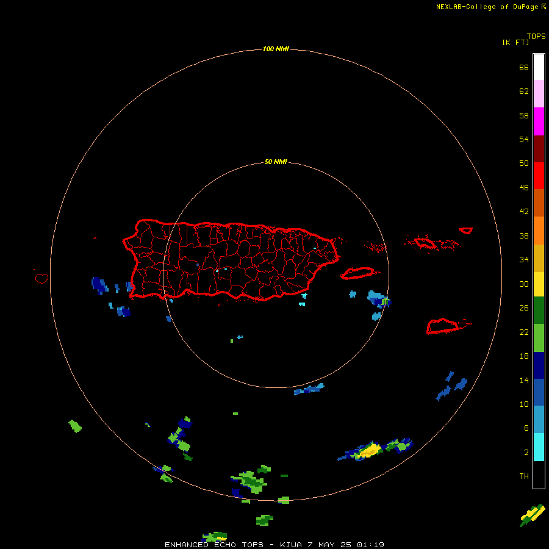The height and width of the screenshot is (549, 549).
Task: Click the legend value 46
Action: click(524, 188)
